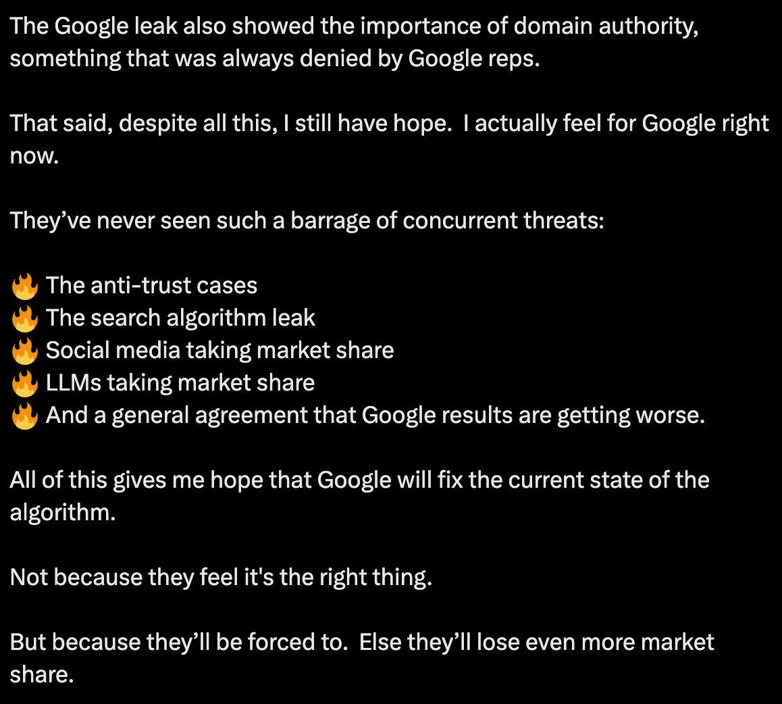Viewport: 782px width, 704px height.
Task: Click 'LLMs taking market share' line
Action: click(x=180, y=383)
